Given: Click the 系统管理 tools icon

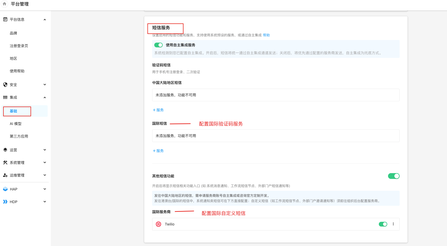Looking at the screenshot, I should click(5, 163).
